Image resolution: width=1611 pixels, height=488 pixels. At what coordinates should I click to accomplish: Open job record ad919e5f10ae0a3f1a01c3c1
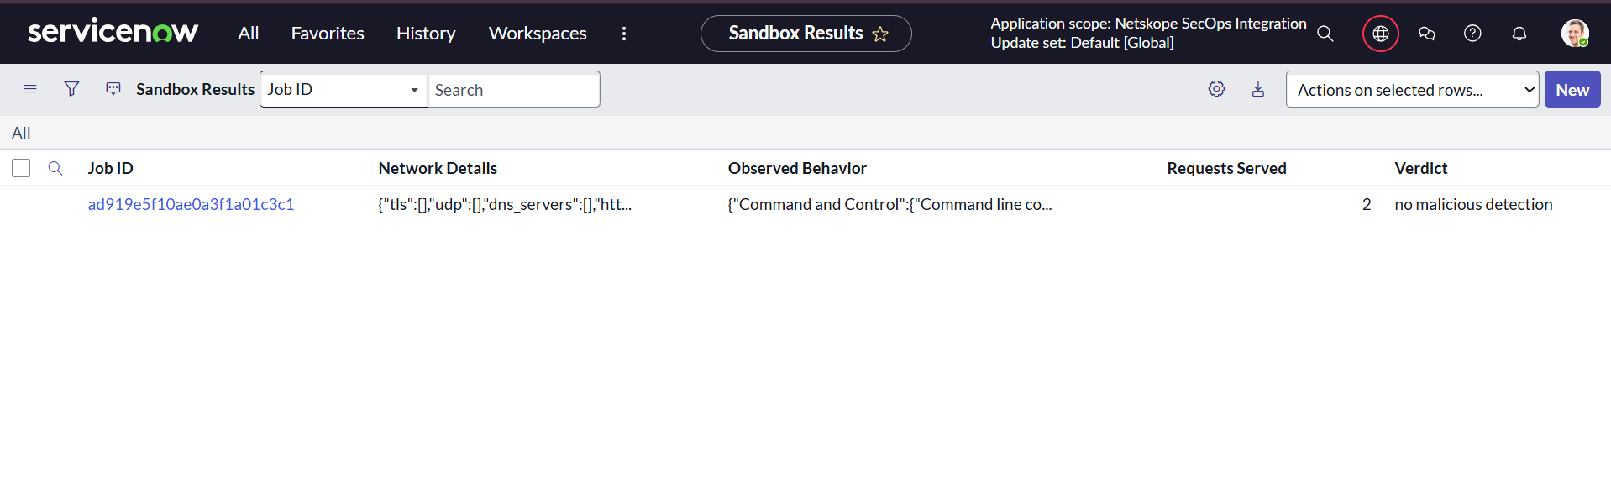191,204
